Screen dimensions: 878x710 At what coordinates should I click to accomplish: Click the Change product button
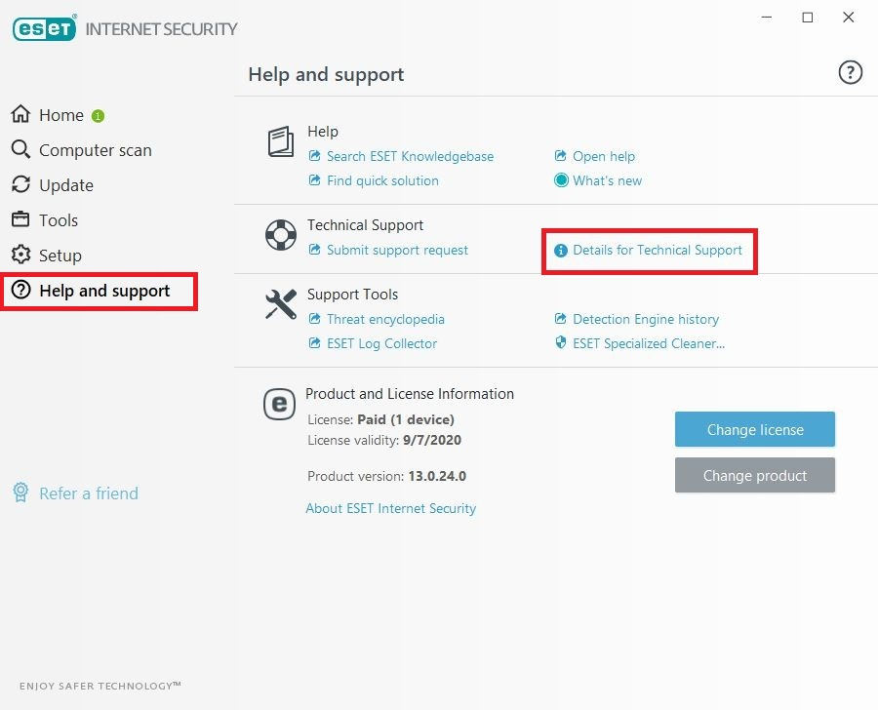coord(755,475)
